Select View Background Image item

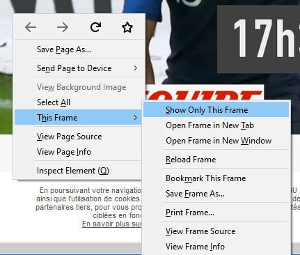pos(79,87)
